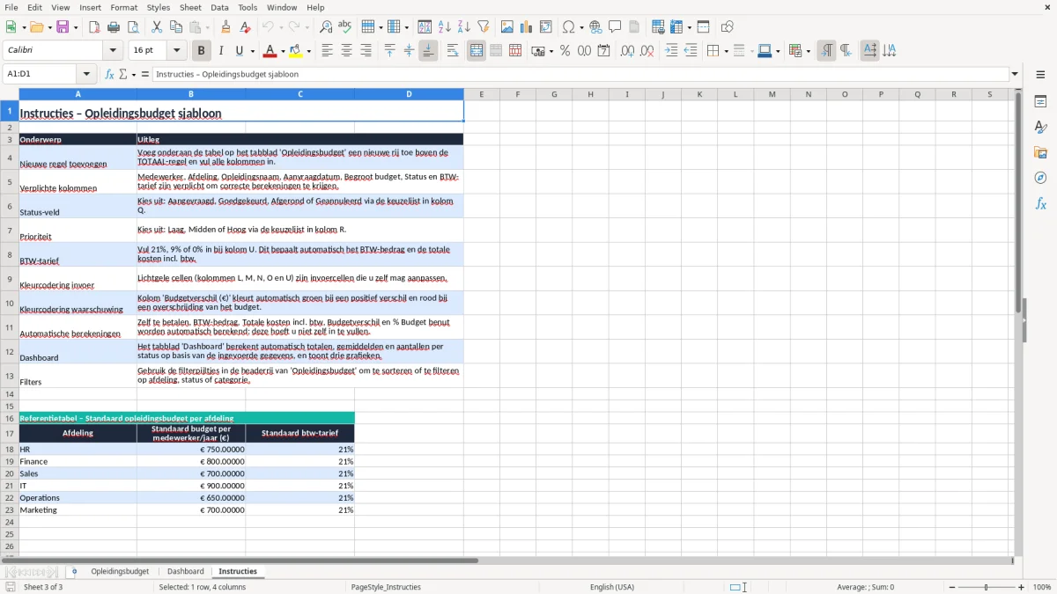
Task: Click the English (USA) language status
Action: (x=611, y=587)
